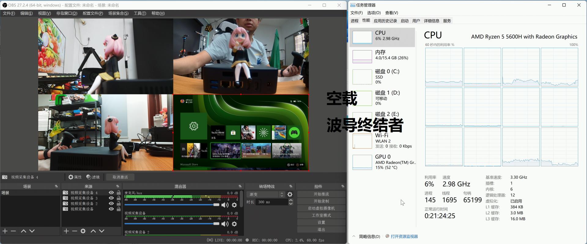Remove selected scene with minus icon
Screen dimensions: 587x244
[x=13, y=231]
